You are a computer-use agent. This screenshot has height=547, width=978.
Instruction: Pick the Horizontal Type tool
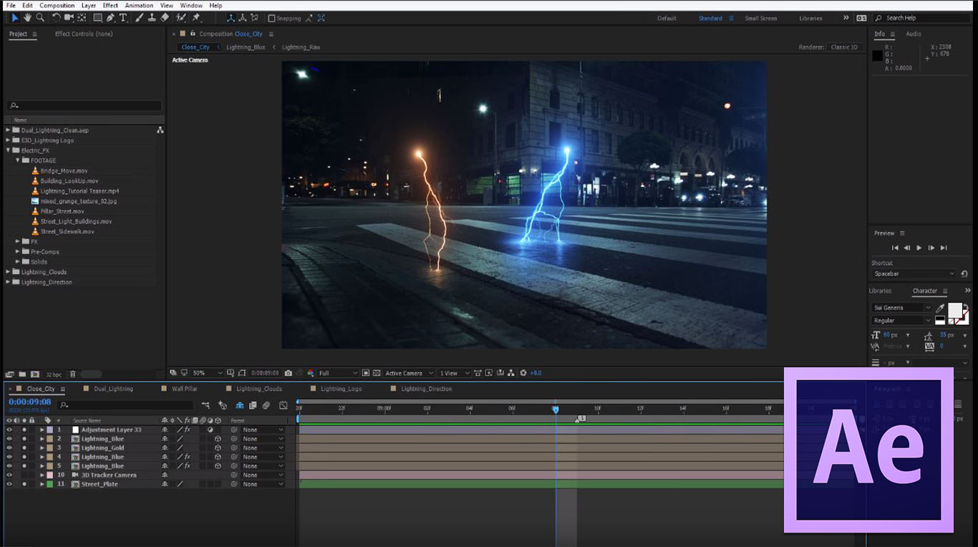123,18
